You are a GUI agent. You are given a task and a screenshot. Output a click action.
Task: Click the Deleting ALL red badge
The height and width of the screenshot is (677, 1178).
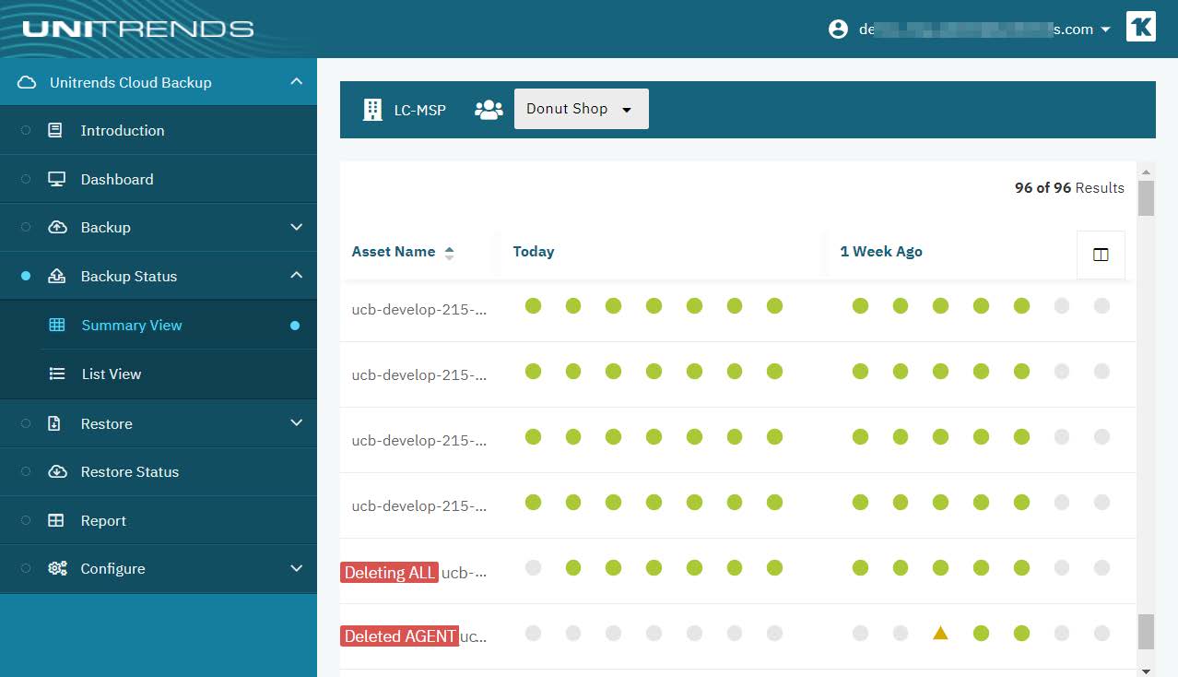click(x=390, y=573)
